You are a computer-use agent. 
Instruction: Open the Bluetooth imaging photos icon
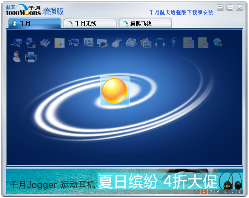(146, 43)
